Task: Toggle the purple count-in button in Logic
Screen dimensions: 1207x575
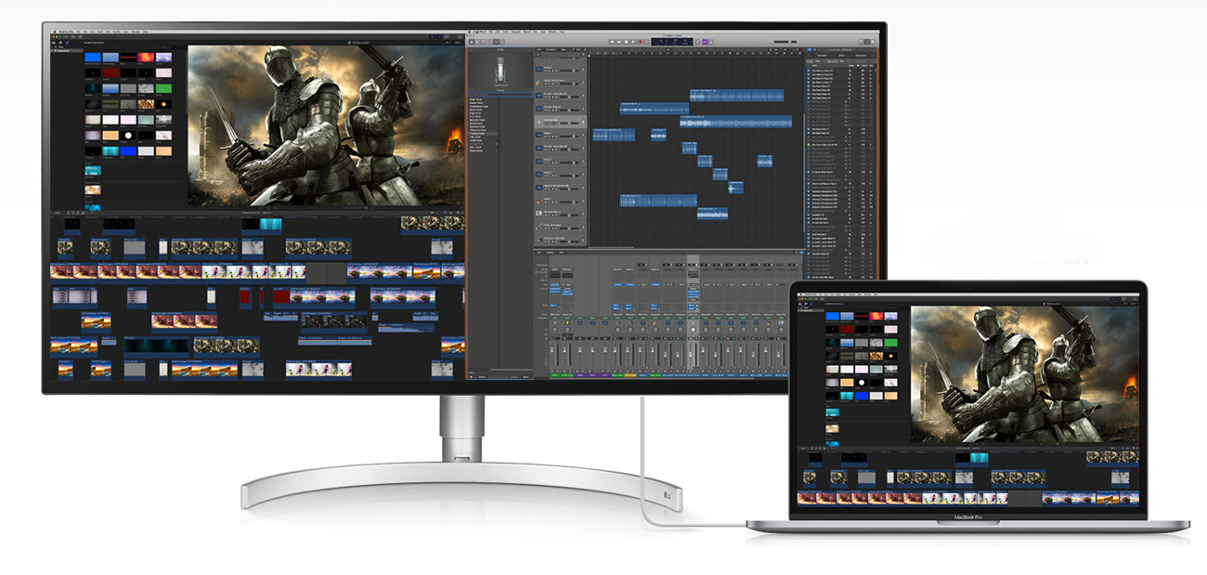Action: [x=705, y=42]
